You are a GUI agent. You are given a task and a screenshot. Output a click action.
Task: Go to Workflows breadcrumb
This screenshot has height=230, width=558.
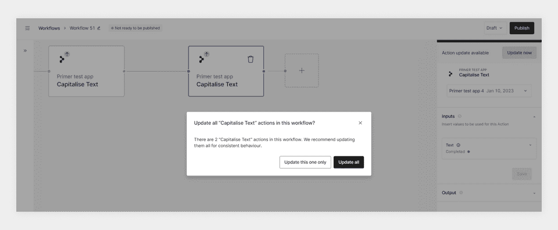click(x=49, y=28)
